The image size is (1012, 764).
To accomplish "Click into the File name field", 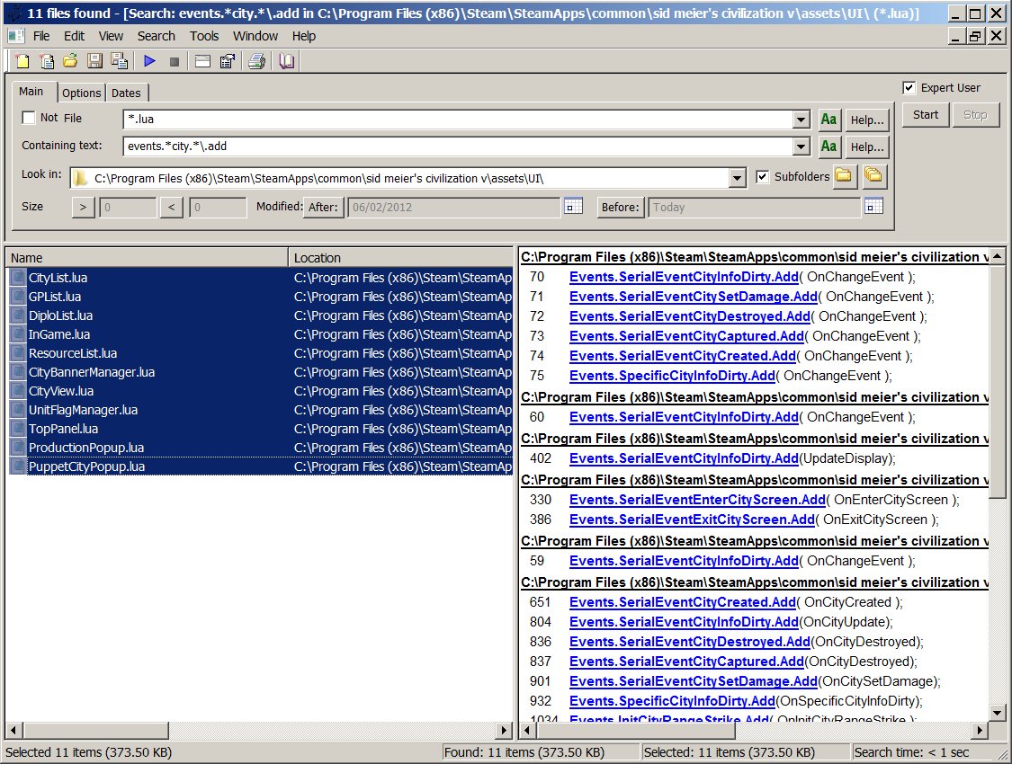I will click(458, 120).
